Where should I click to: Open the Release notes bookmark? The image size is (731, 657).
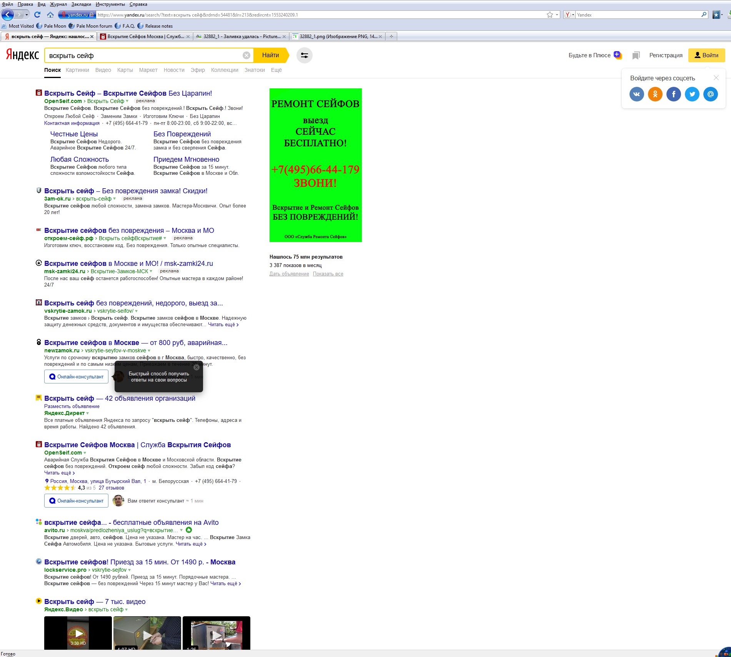[x=155, y=26]
